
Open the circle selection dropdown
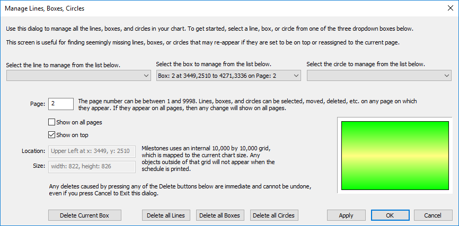[x=379, y=76]
